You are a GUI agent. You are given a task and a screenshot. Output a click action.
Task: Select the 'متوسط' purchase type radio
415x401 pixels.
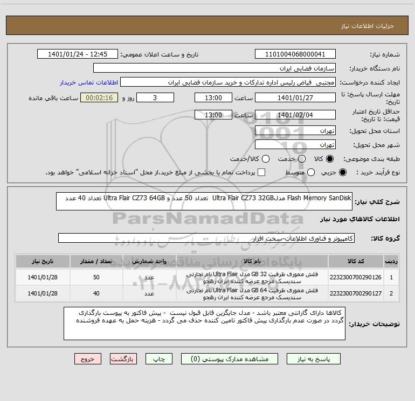pyautogui.click(x=311, y=172)
